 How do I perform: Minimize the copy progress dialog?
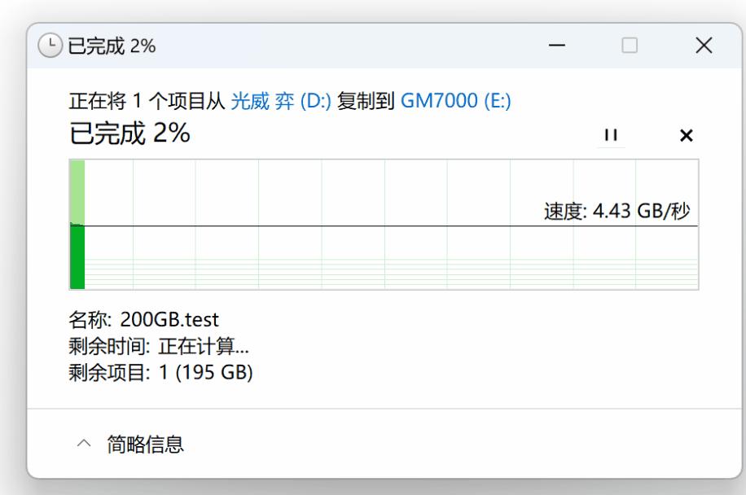pos(557,46)
